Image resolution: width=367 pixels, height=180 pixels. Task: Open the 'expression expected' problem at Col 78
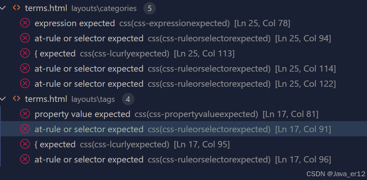click(x=75, y=23)
